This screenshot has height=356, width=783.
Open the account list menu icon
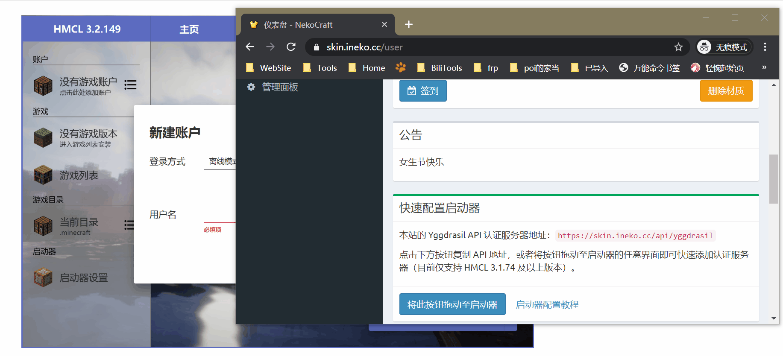130,85
